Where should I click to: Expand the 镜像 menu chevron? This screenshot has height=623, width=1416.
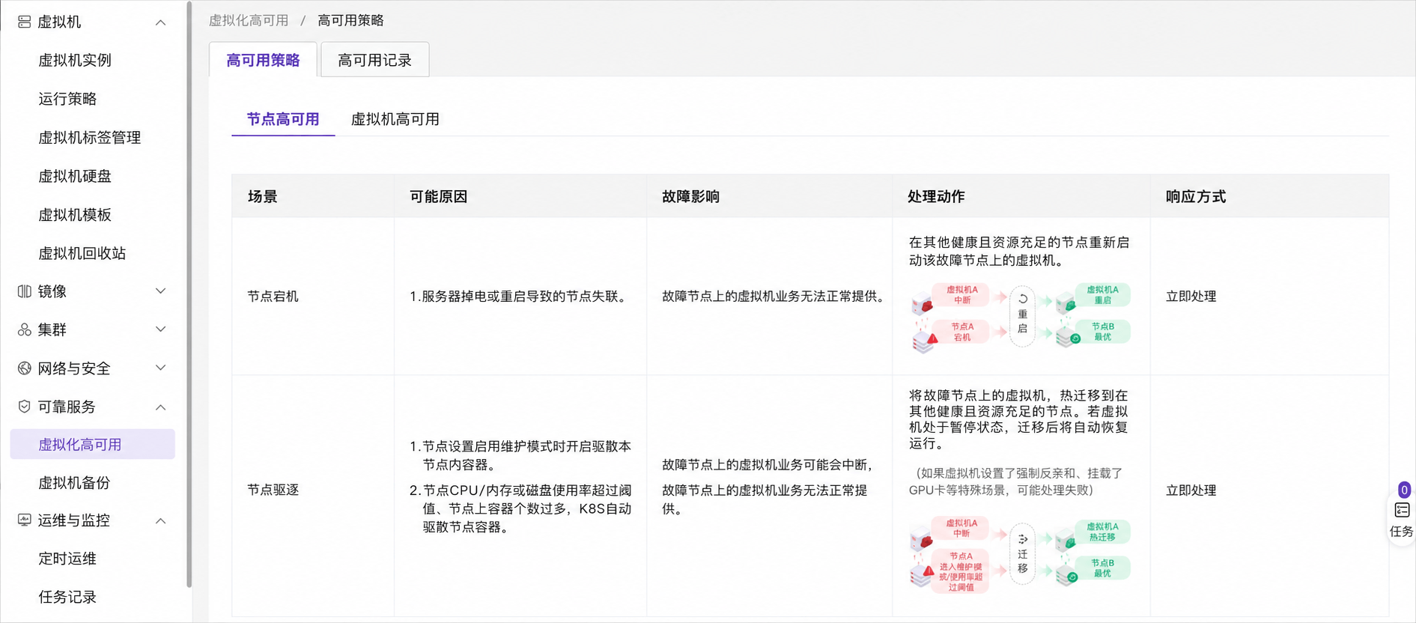[161, 291]
